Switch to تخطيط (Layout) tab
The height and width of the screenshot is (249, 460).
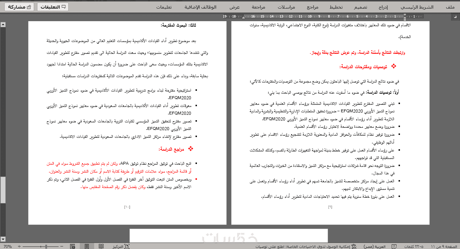(336, 7)
